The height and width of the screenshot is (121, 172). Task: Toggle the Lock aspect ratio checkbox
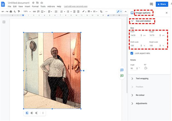click(x=132, y=53)
